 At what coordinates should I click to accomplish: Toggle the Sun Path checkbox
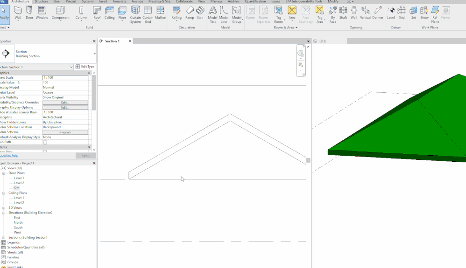[x=45, y=142]
